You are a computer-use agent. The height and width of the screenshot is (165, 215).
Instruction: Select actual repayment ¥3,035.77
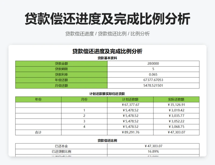[x=176, y=116]
